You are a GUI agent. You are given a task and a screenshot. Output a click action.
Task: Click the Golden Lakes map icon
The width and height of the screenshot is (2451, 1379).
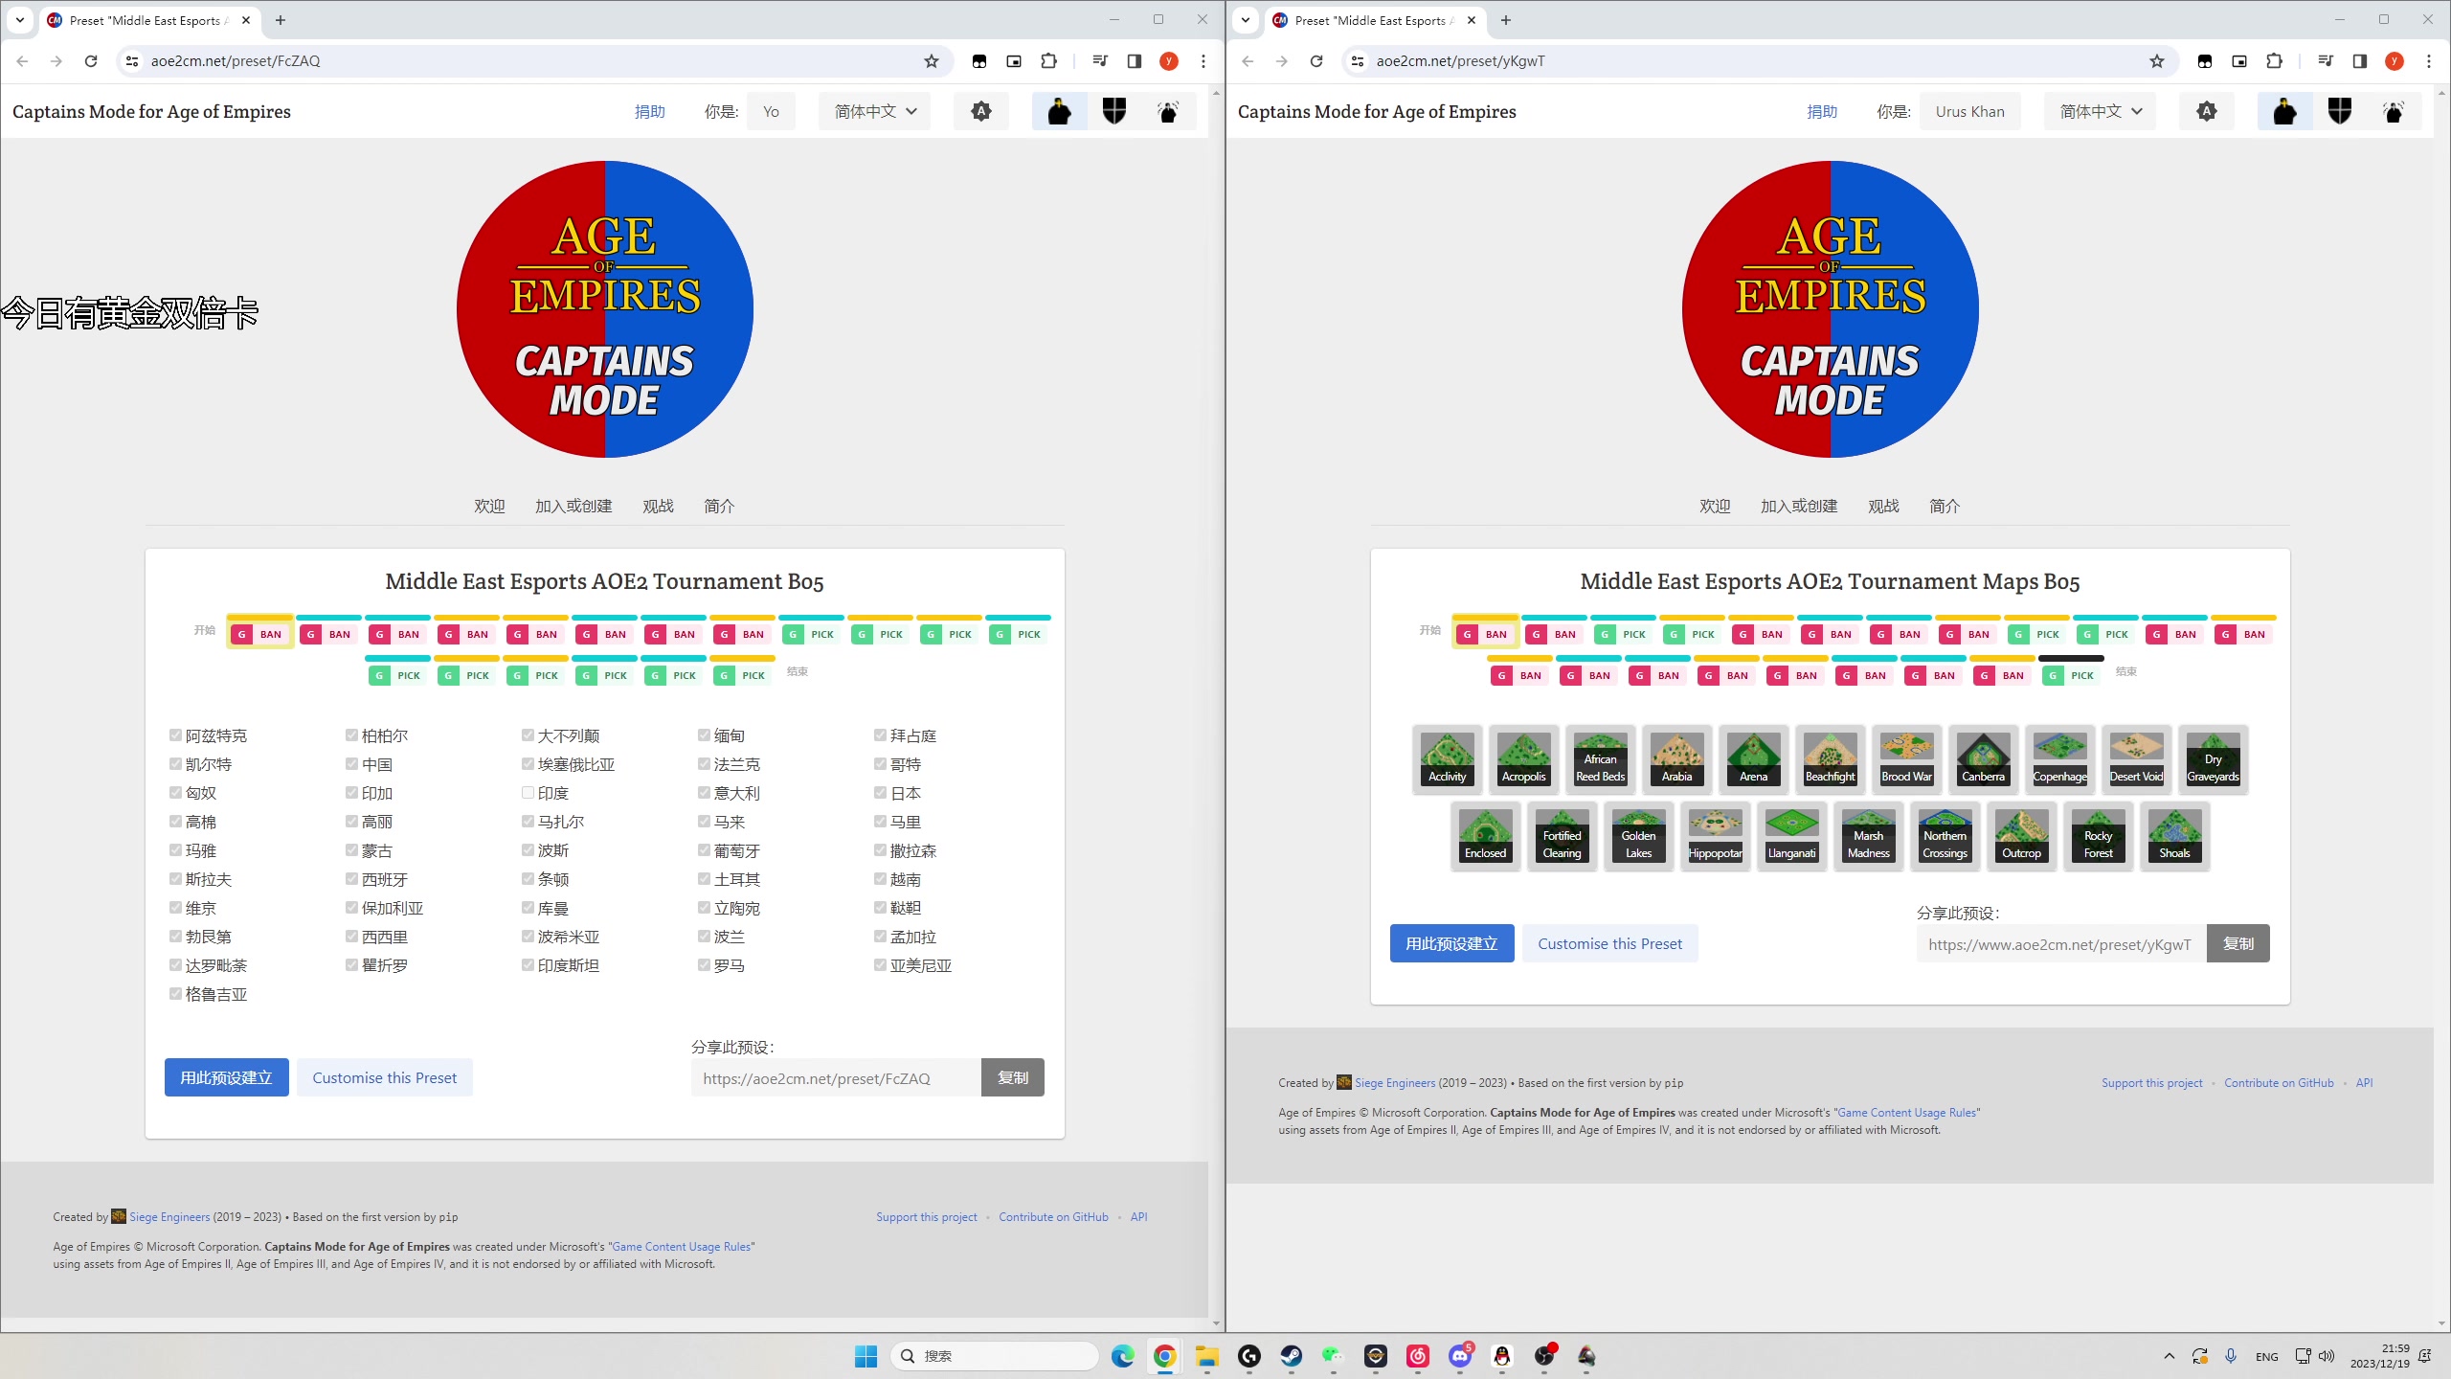(x=1638, y=835)
